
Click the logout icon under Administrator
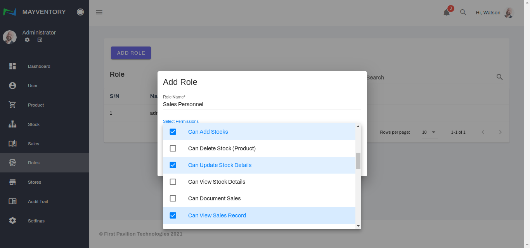pyautogui.click(x=40, y=40)
